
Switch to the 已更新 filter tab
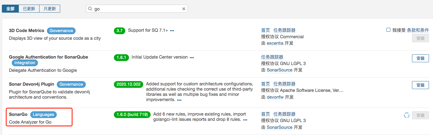(x=29, y=9)
